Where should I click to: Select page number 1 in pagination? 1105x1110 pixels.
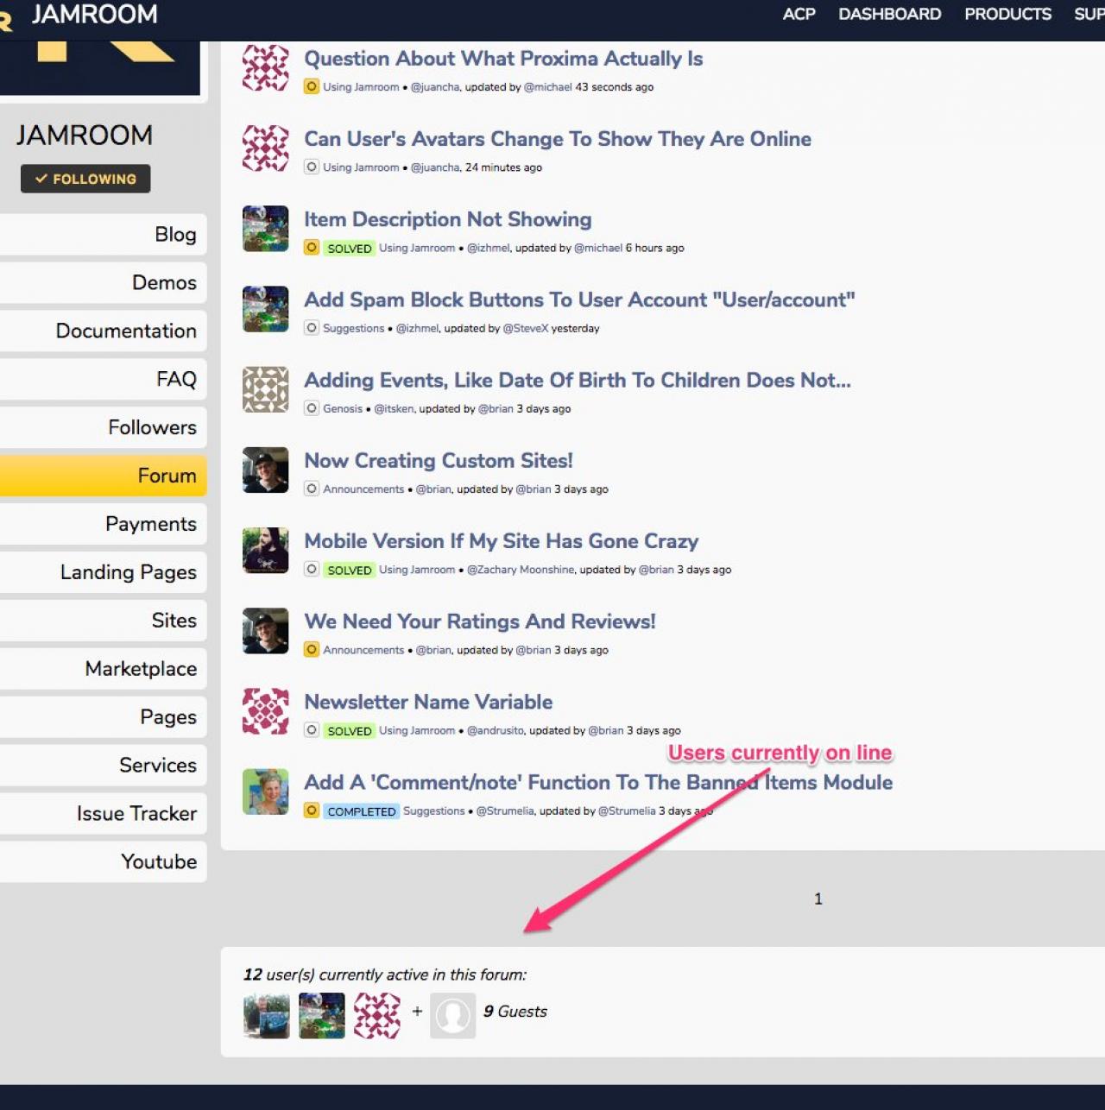818,899
